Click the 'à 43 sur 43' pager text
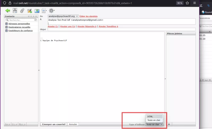Viewport: 212px width, 129px height. pos(205,80)
